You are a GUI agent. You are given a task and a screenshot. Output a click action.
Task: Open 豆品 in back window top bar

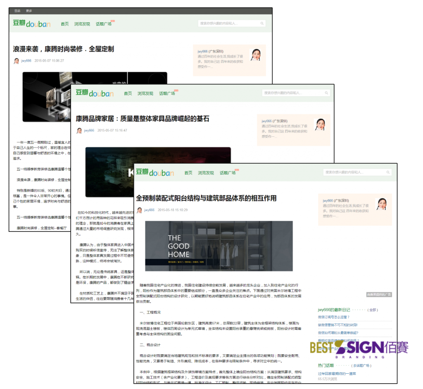(17, 11)
